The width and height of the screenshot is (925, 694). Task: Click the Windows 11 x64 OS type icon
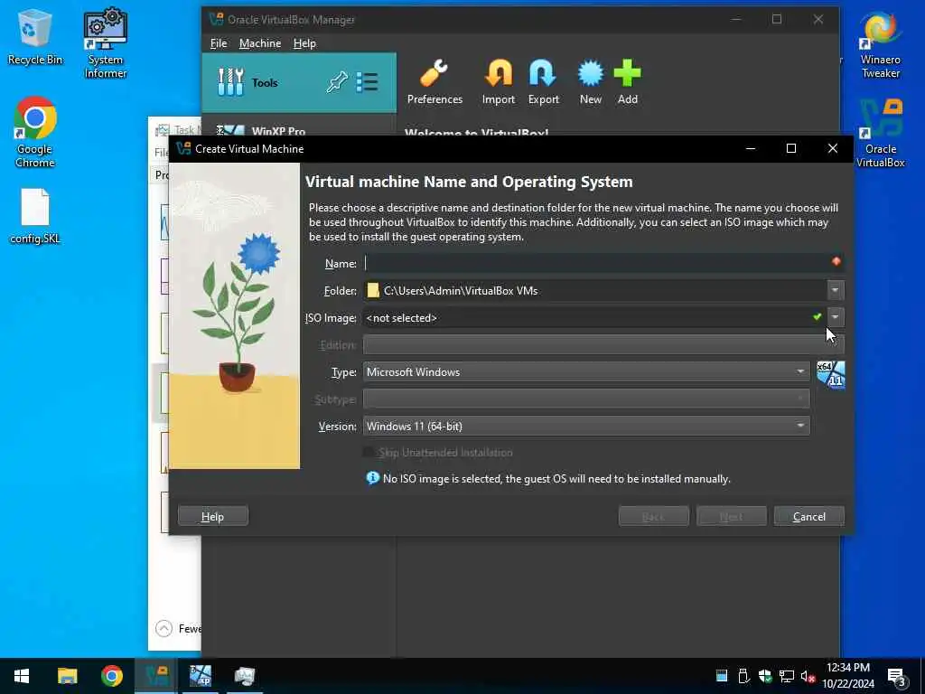pyautogui.click(x=831, y=375)
